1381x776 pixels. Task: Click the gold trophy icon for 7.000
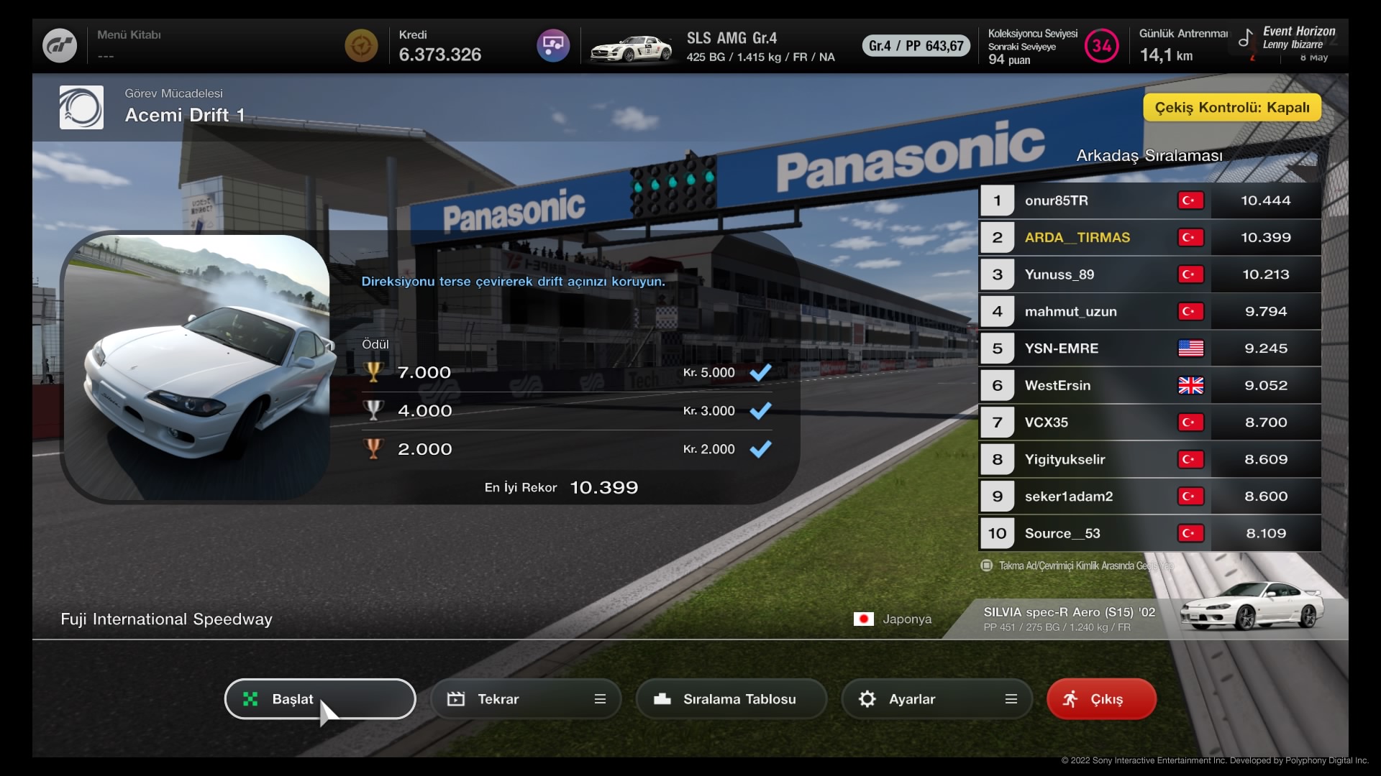point(373,372)
